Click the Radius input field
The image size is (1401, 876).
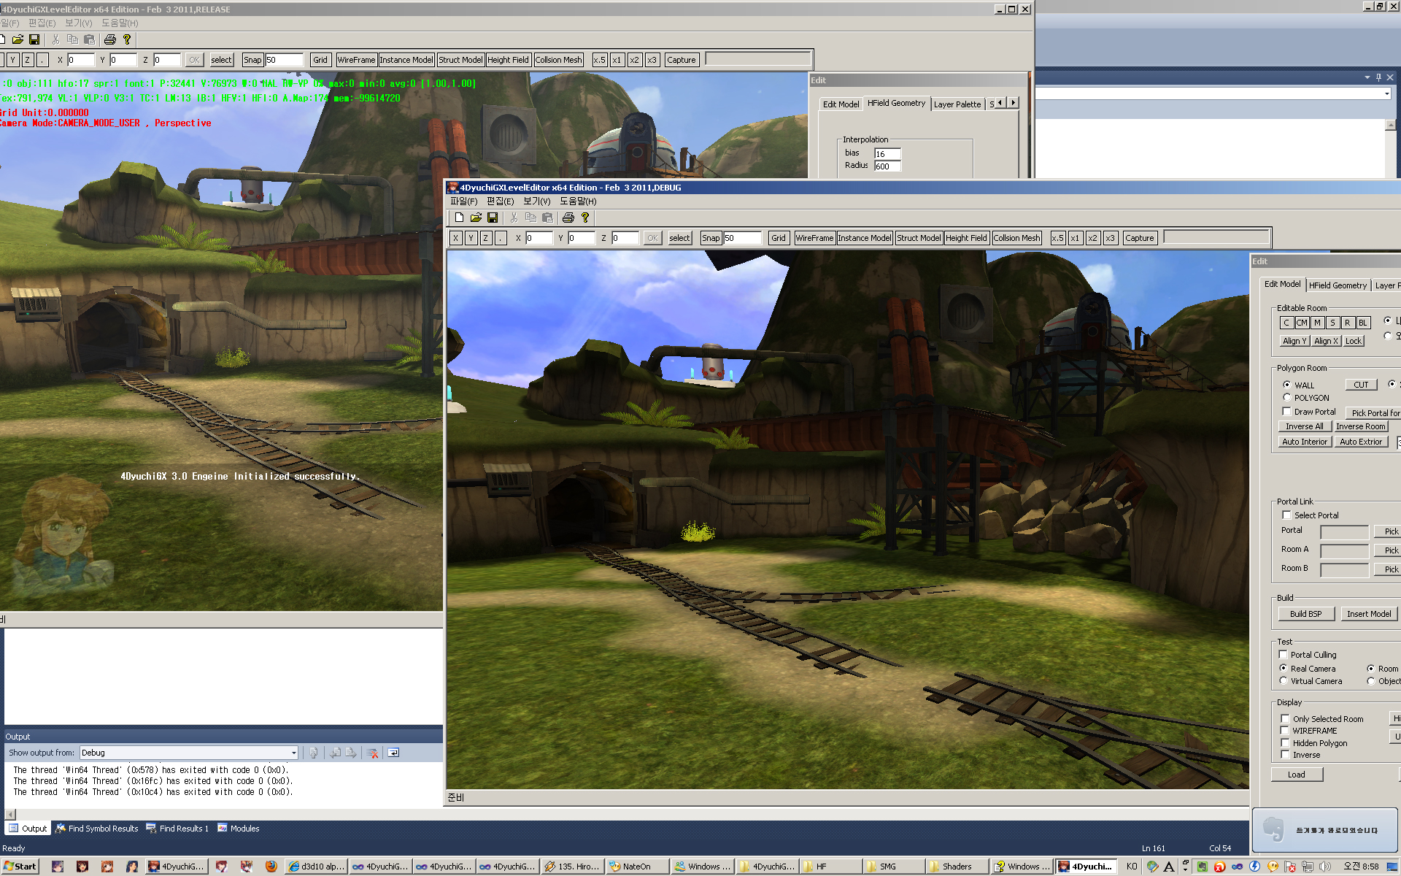coord(887,166)
